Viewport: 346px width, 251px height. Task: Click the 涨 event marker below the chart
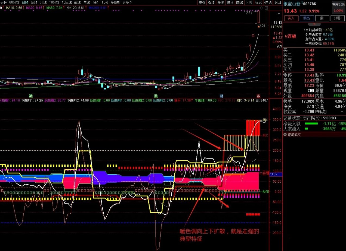coord(258,96)
